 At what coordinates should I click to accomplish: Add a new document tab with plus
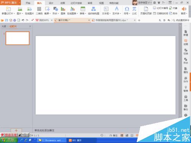click(139, 20)
